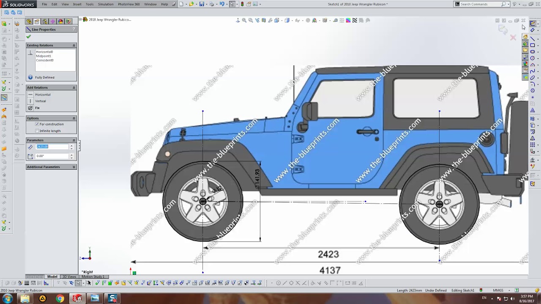Collapse the Add Relations section
Image resolution: width=541 pixels, height=304 pixels.
[x=74, y=87]
